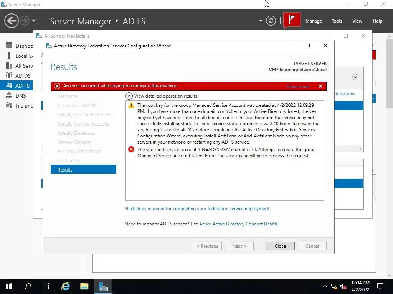Select Welcome step in wizard
393x294 pixels.
pyautogui.click(x=68, y=96)
